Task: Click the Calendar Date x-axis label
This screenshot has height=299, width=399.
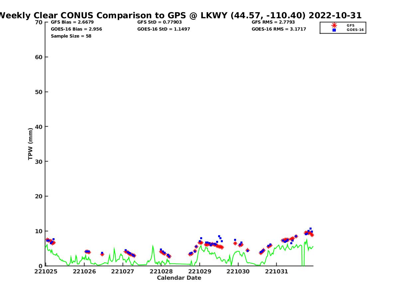Action: [179, 278]
